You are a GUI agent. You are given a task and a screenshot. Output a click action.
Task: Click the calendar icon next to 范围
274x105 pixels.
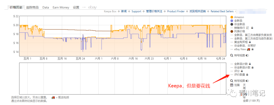pyautogui.click(x=232, y=85)
